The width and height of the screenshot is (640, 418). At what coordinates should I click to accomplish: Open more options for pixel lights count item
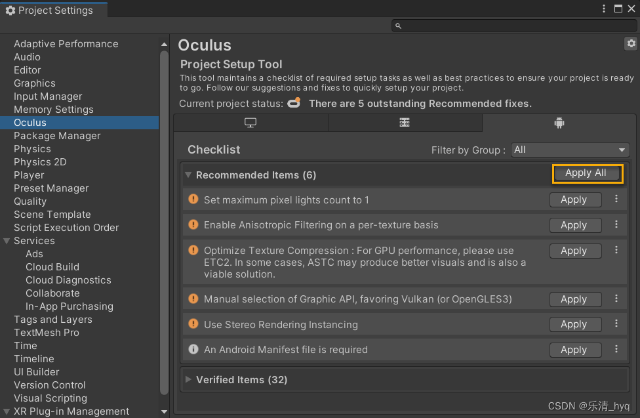coord(616,199)
